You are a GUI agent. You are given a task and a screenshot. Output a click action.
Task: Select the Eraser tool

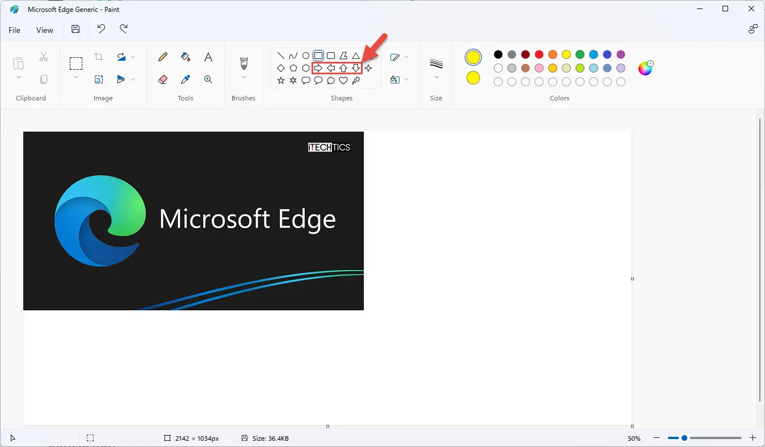coord(163,79)
